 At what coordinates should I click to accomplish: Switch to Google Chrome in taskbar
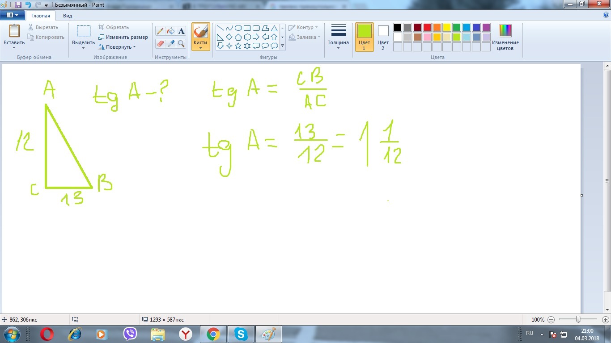(x=213, y=334)
